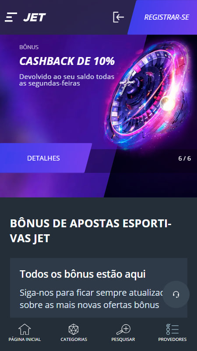Select the Provedores tab label
The width and height of the screenshot is (197, 351).
(172, 339)
